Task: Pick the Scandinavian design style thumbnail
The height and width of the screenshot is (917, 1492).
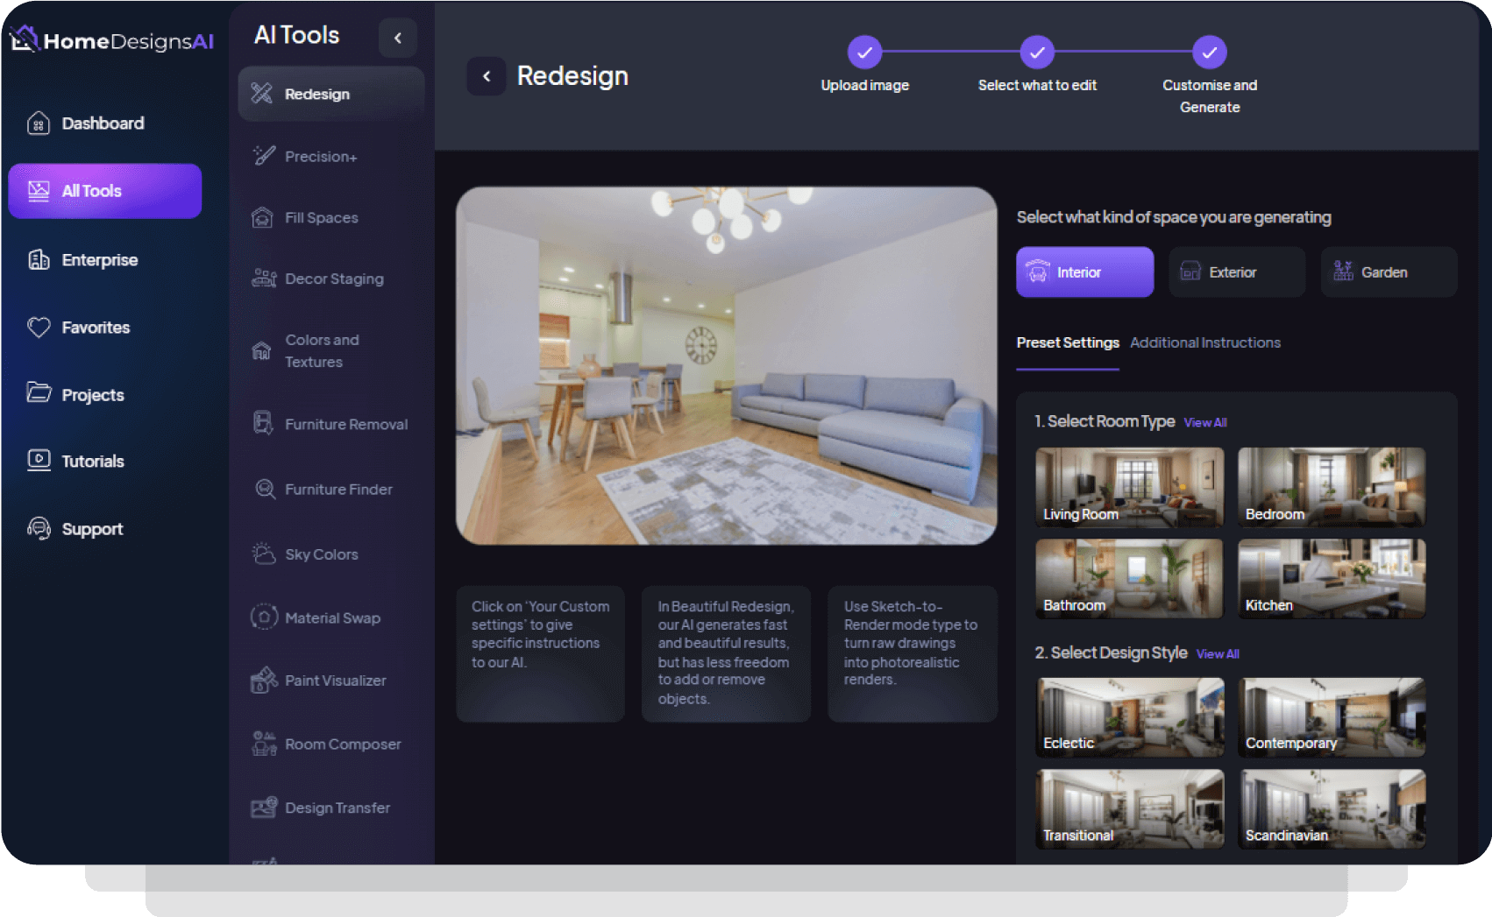Action: tap(1331, 808)
